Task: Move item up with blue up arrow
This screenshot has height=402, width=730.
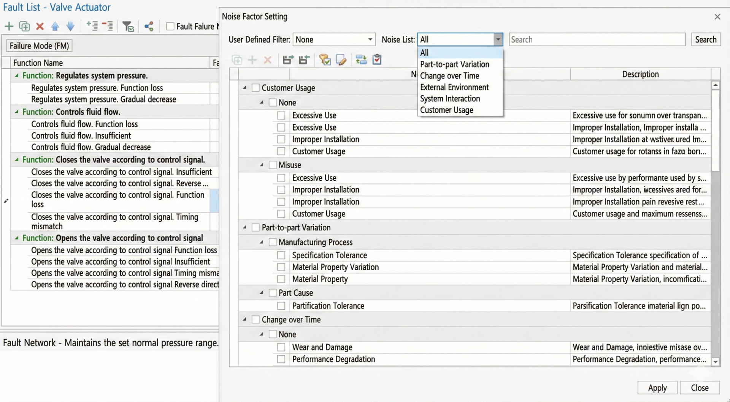Action: tap(55, 26)
